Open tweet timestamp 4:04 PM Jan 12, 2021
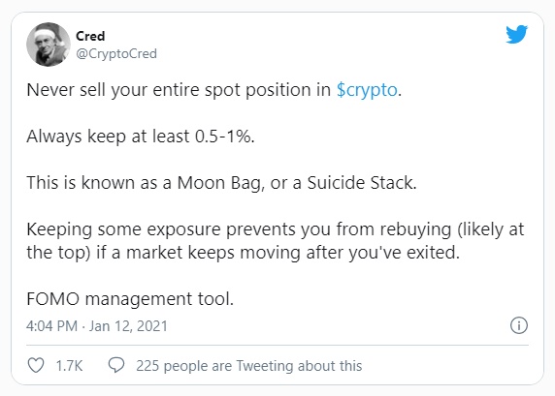The image size is (555, 396). pyautogui.click(x=97, y=325)
